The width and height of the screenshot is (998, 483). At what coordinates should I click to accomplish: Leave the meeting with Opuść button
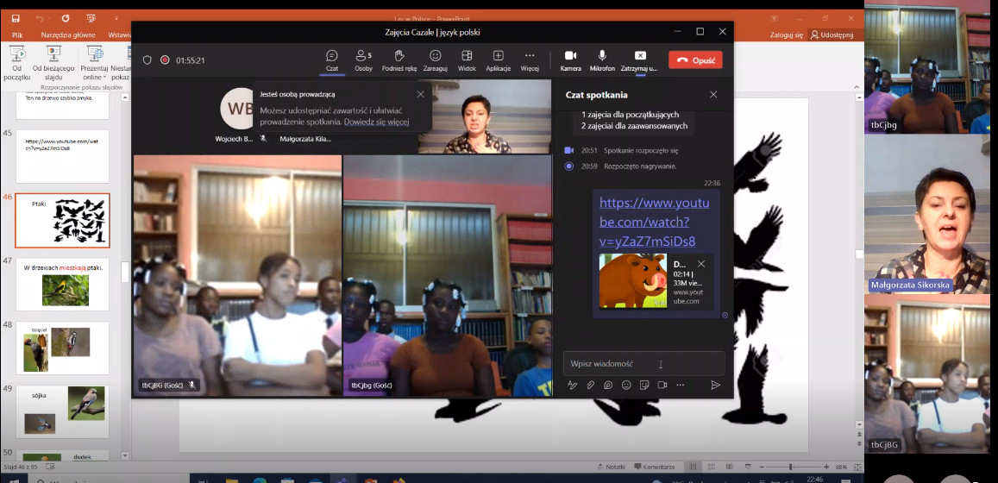pos(695,60)
